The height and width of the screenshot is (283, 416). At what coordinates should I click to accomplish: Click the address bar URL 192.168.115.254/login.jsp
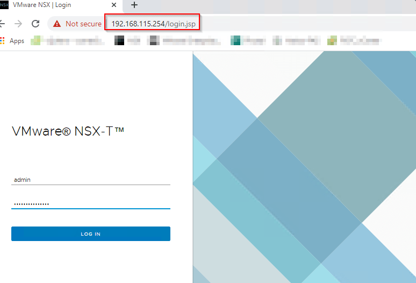coord(153,24)
